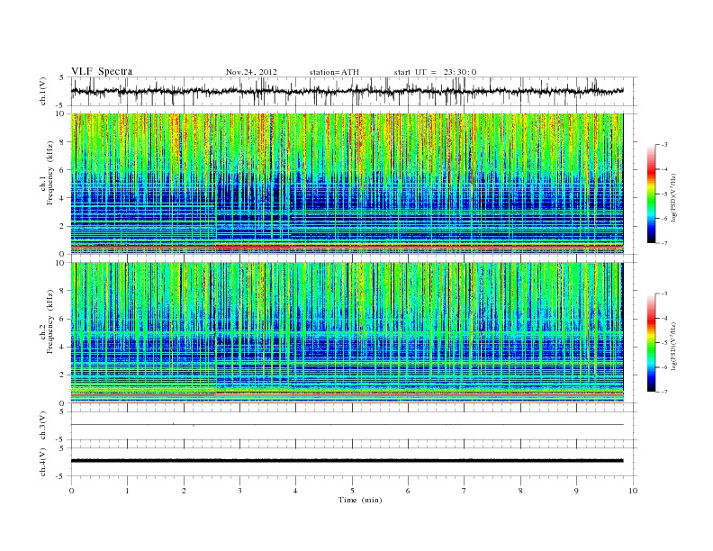Click inside the ch.1 frequency spectrogram
Viewport: 713px width, 551px height.
tap(347, 184)
